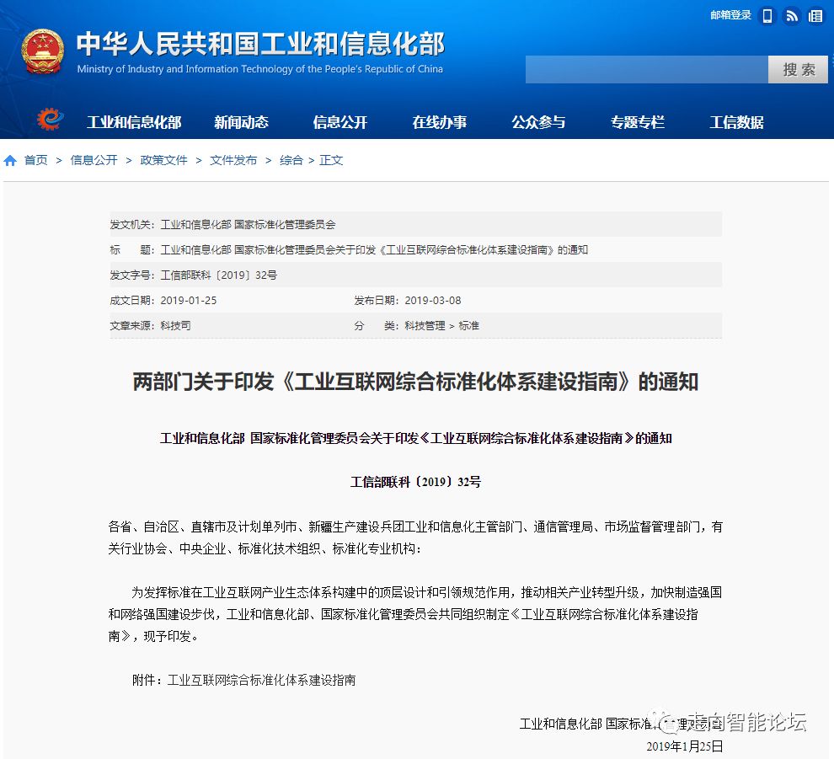Image resolution: width=834 pixels, height=759 pixels.
Task: Click 文章来源 科技司 value
Action: click(175, 325)
